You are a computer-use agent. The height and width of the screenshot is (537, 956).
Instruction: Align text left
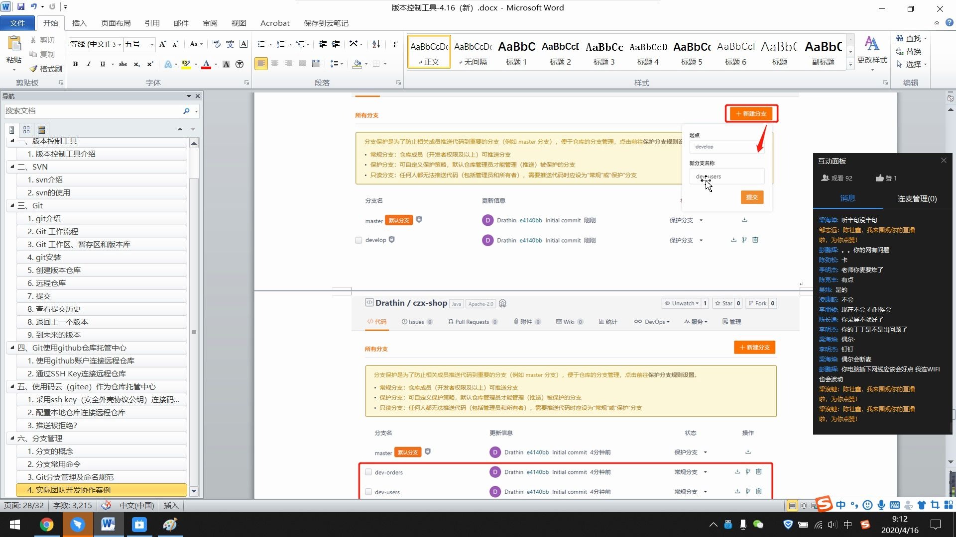point(261,64)
